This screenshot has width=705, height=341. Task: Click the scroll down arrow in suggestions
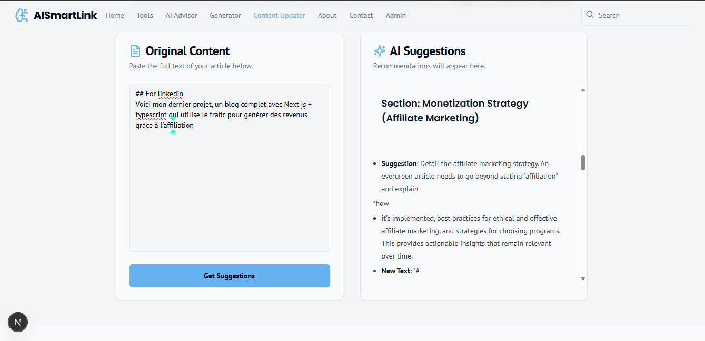(583, 278)
